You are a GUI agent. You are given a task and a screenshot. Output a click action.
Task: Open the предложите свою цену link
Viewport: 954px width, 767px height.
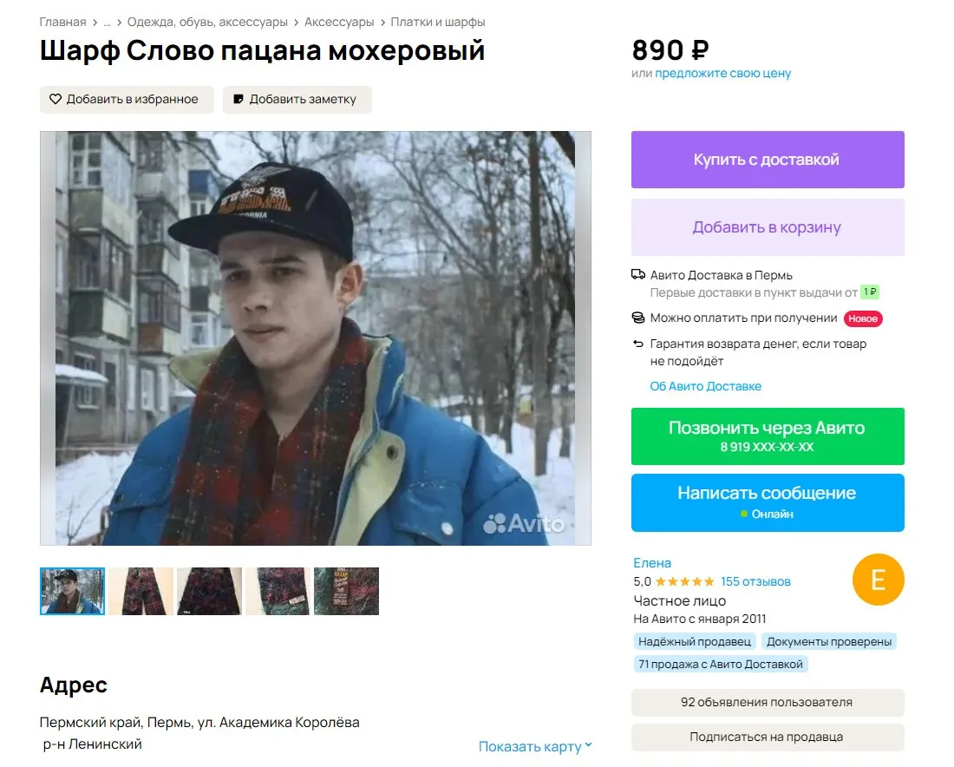click(722, 74)
